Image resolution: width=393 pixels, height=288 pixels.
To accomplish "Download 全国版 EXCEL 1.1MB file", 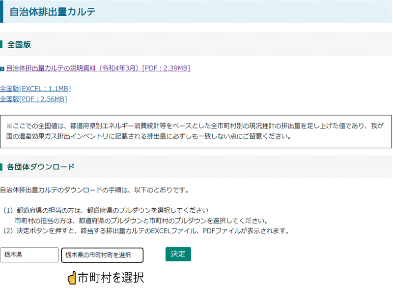I will click(x=35, y=89).
